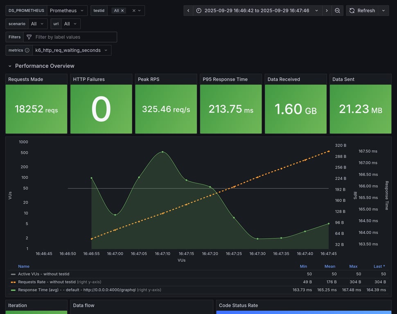Click the 213.75 ms stat value
This screenshot has height=314, width=397.
coord(231,109)
